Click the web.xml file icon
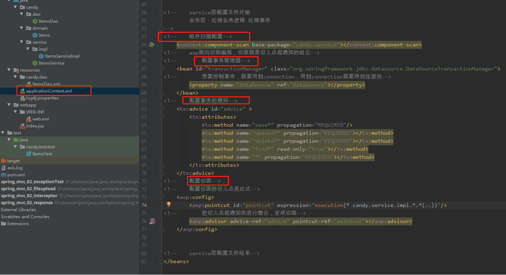This screenshot has height=275, width=506. [29, 119]
